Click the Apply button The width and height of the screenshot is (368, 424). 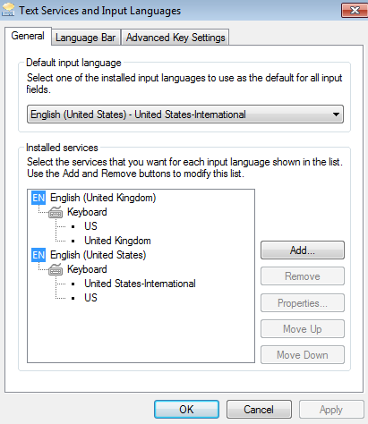(x=331, y=410)
